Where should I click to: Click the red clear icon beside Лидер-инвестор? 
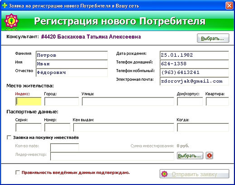(x=210, y=156)
